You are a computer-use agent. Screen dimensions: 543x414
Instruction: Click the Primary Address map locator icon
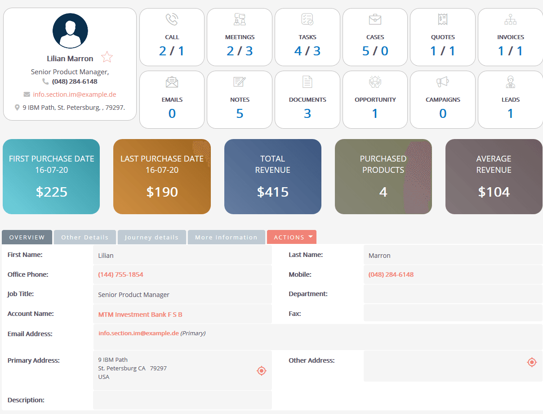coord(261,370)
